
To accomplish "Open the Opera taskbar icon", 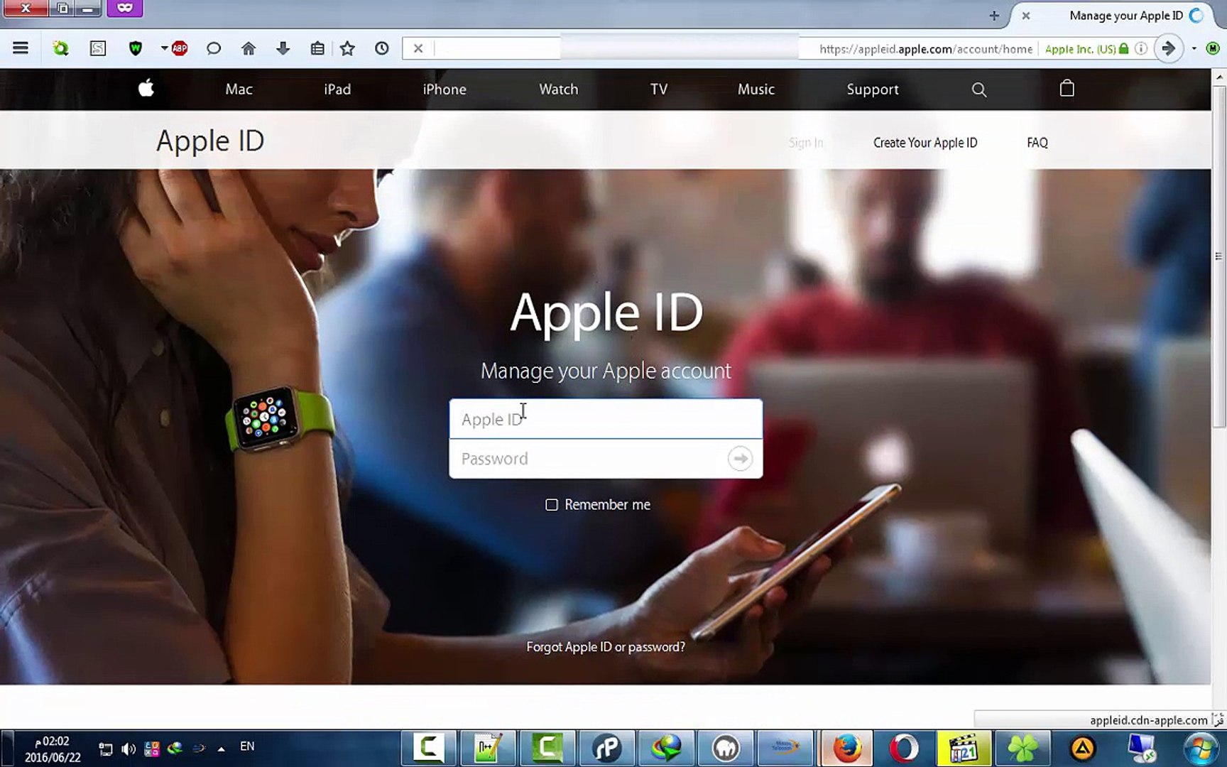I will coord(904,749).
